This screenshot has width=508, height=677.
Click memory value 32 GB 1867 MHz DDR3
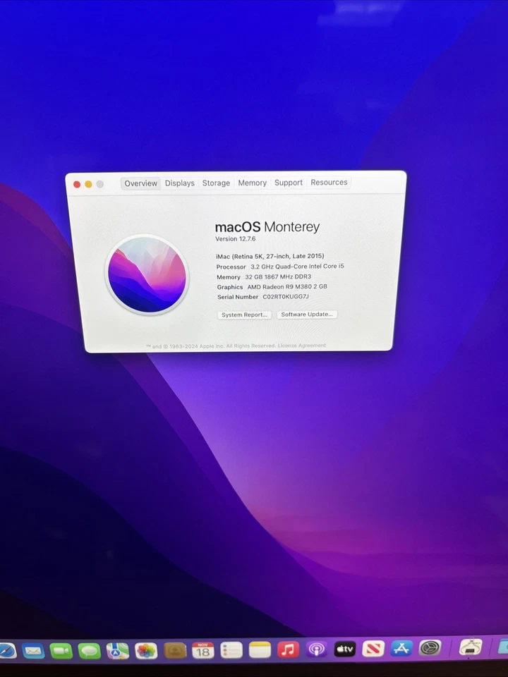tap(278, 276)
